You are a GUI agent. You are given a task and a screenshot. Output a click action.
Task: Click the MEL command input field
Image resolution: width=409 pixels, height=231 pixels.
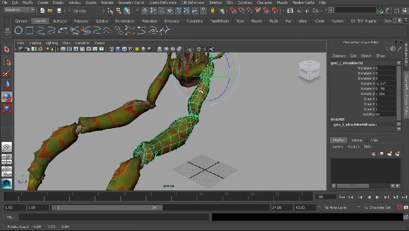tap(114, 217)
